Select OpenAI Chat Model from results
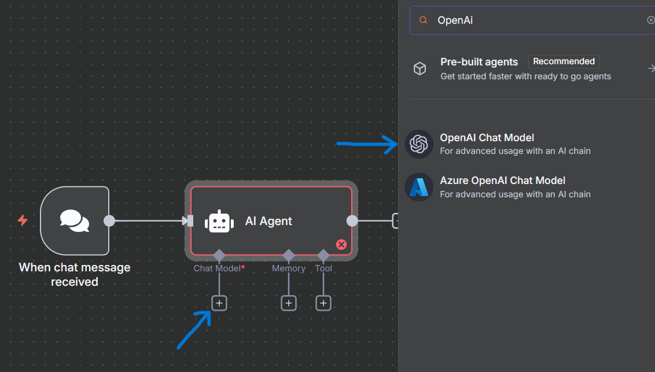The image size is (655, 372). pos(487,138)
